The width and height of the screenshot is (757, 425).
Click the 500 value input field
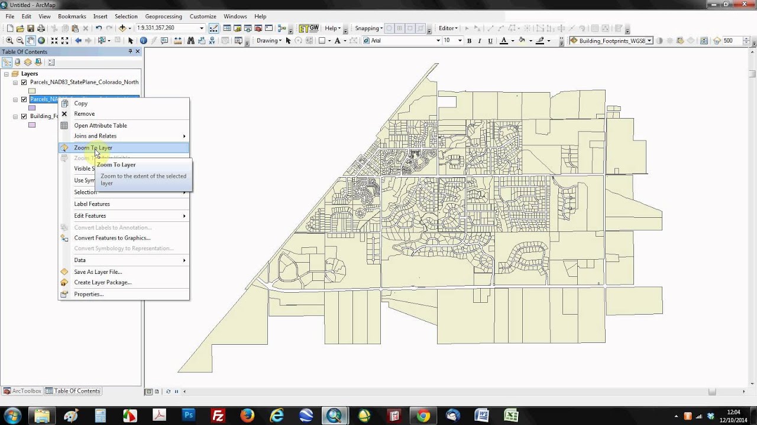[732, 41]
